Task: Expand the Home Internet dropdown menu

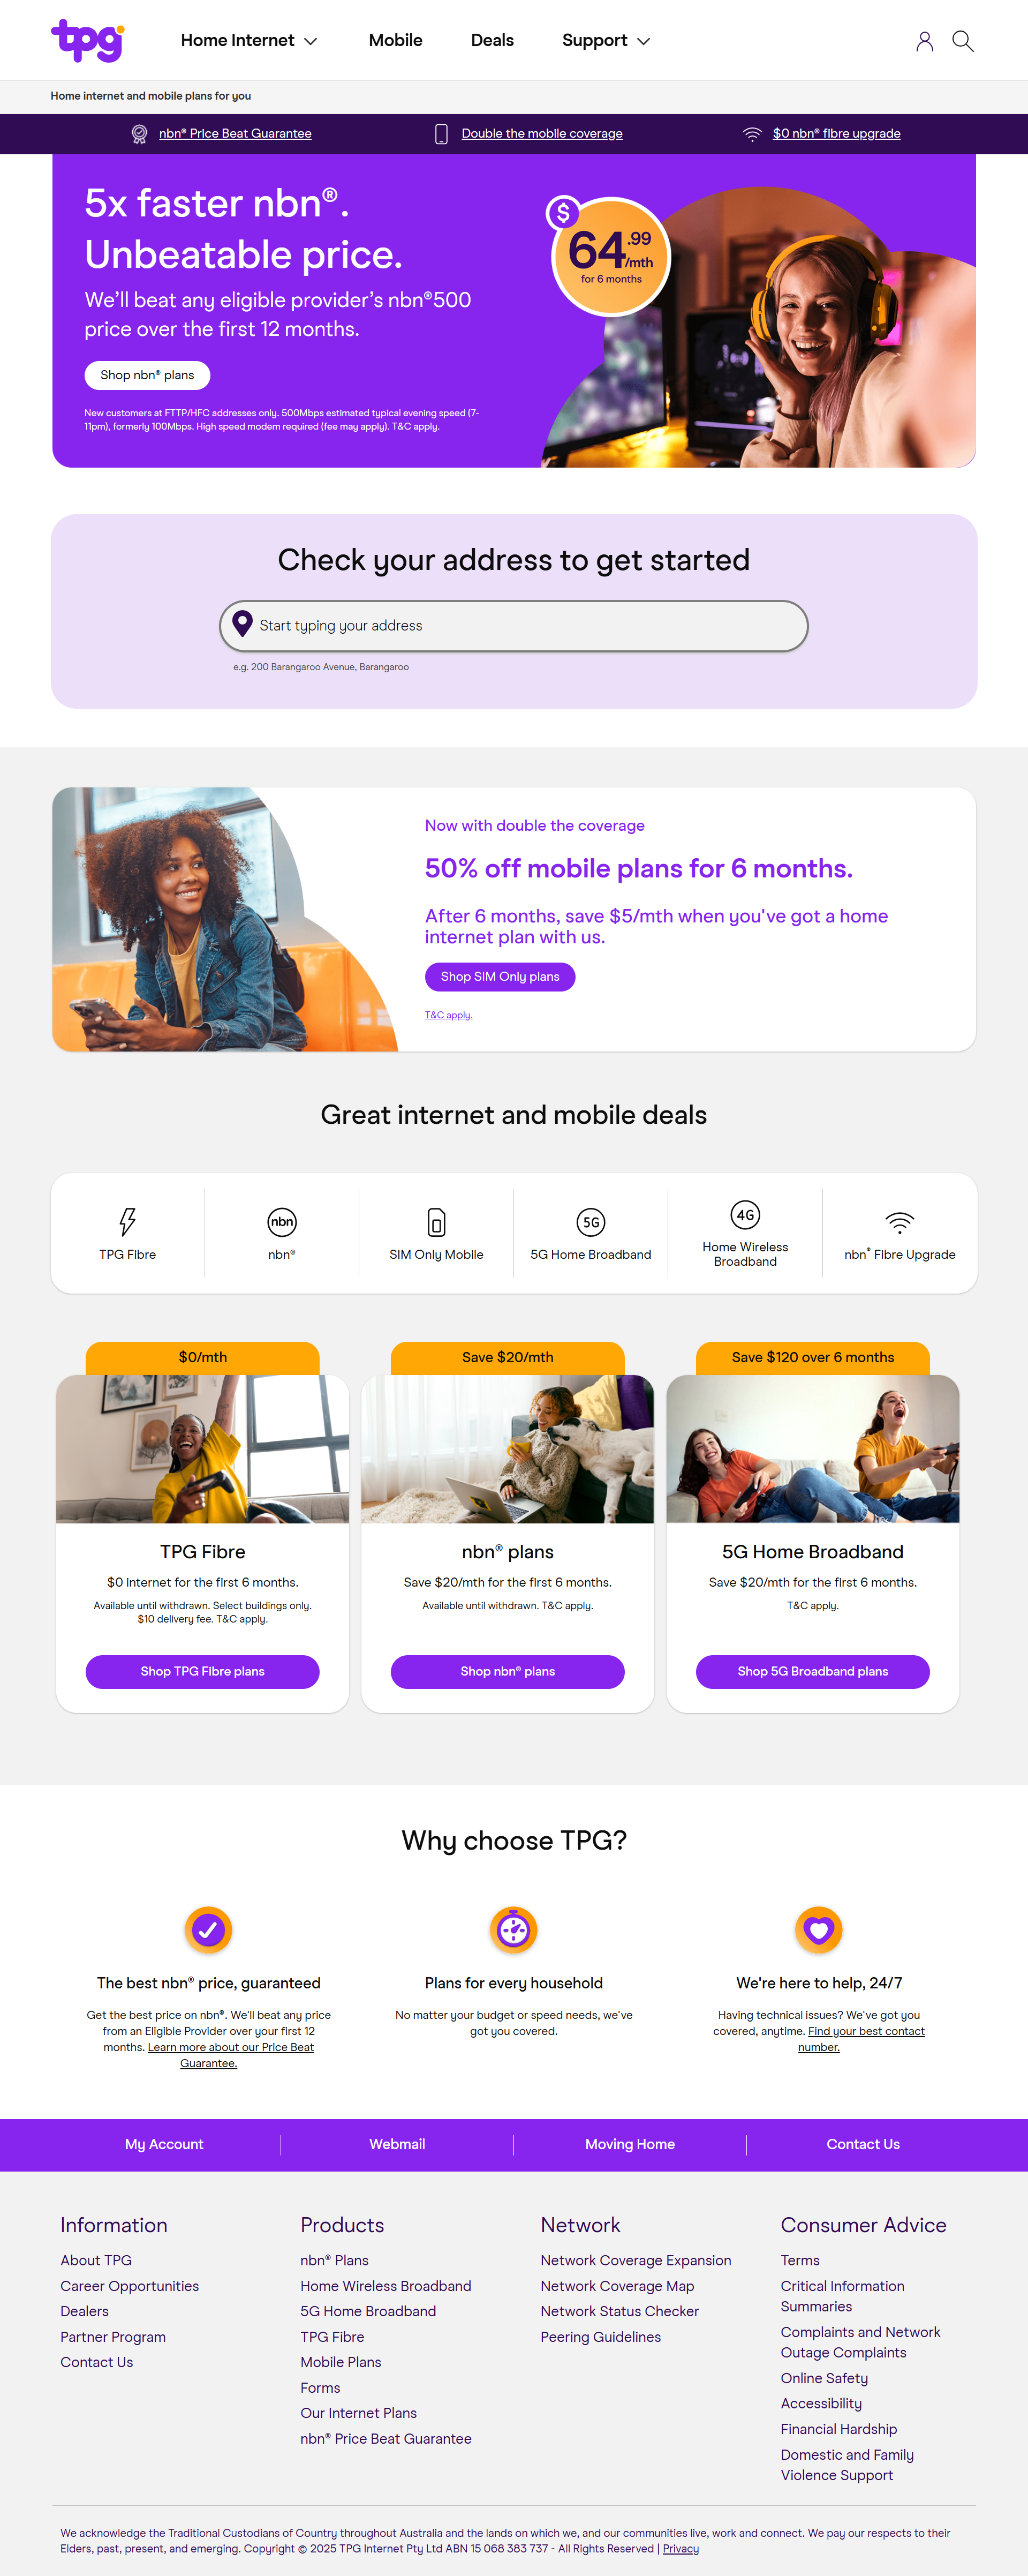Action: [249, 40]
